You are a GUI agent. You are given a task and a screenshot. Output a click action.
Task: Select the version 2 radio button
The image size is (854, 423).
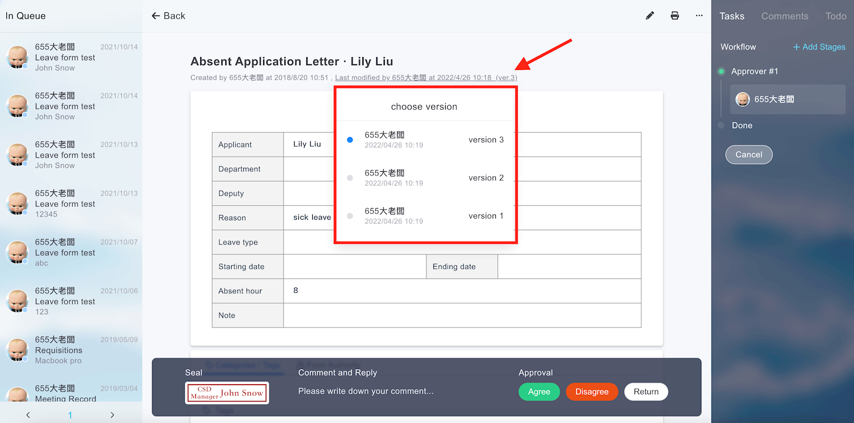tap(350, 178)
